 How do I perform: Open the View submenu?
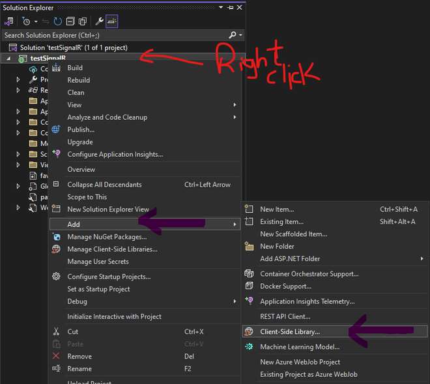click(145, 105)
